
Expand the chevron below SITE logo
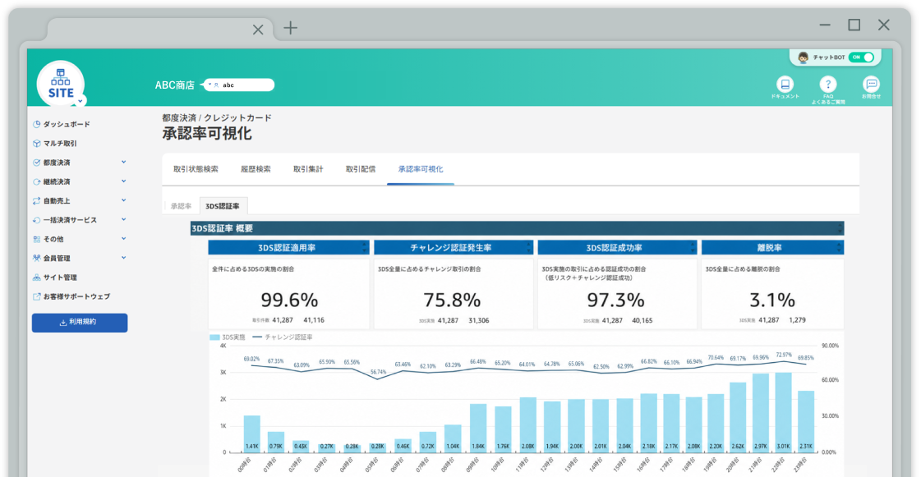point(81,101)
